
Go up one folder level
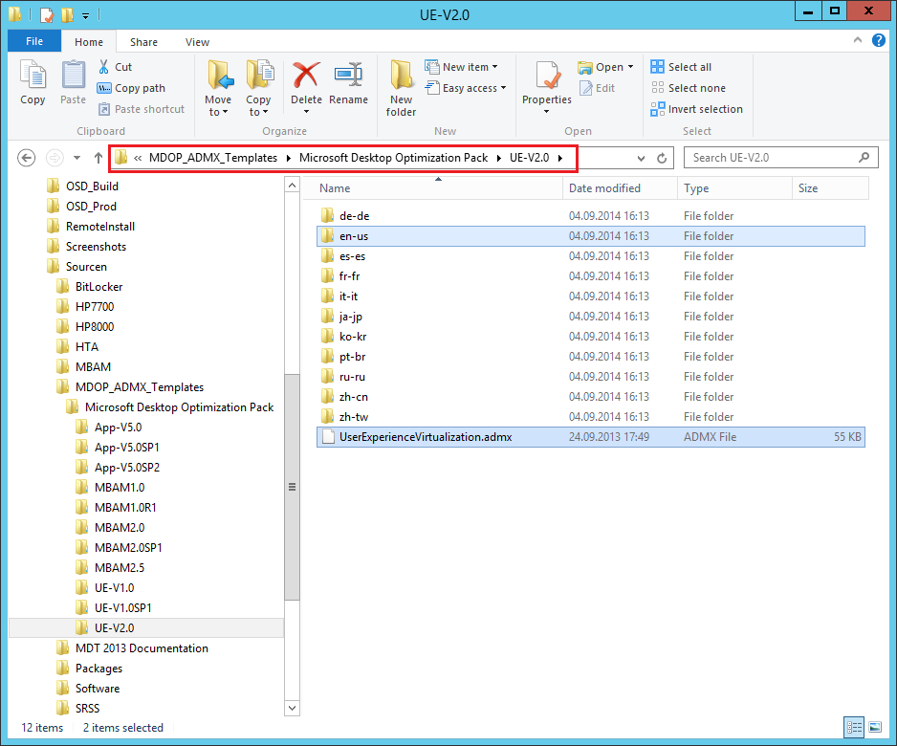pos(98,158)
